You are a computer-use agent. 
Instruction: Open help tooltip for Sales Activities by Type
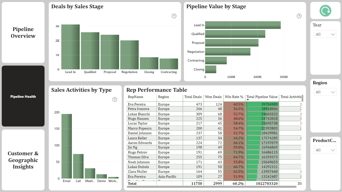115,99
